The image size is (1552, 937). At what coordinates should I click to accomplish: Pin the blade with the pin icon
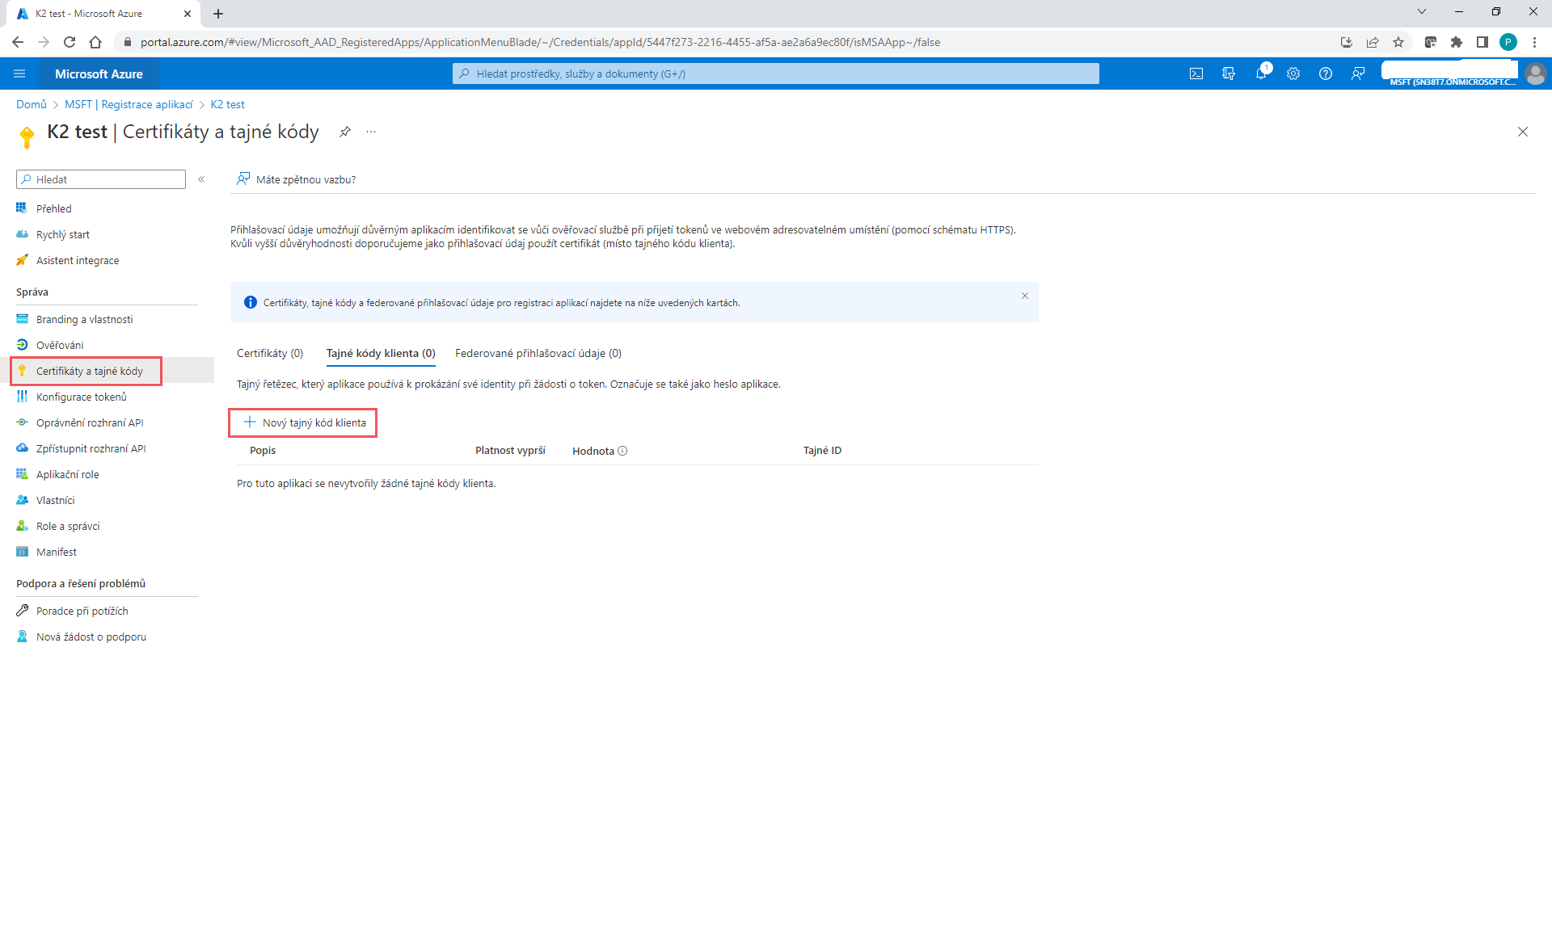[345, 132]
